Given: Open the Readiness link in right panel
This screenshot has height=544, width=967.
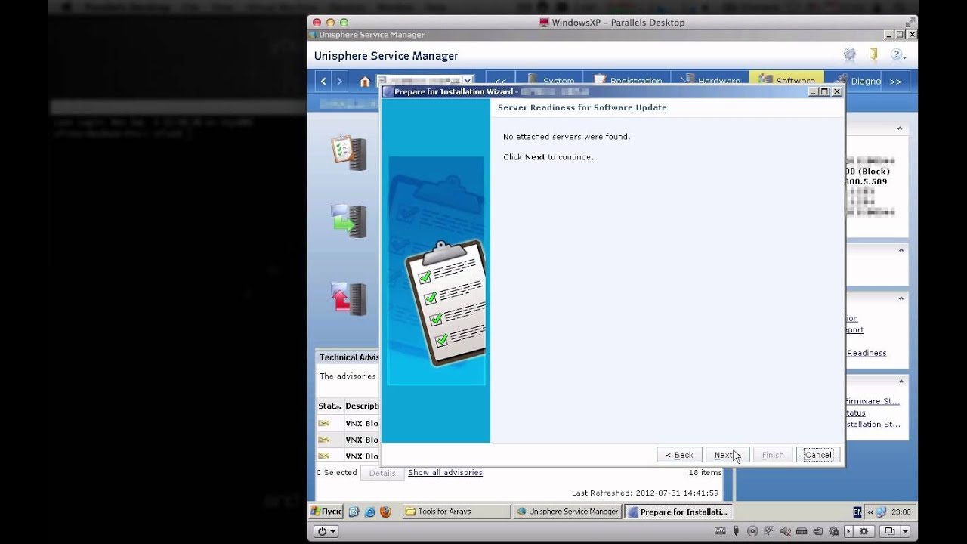Looking at the screenshot, I should point(867,353).
